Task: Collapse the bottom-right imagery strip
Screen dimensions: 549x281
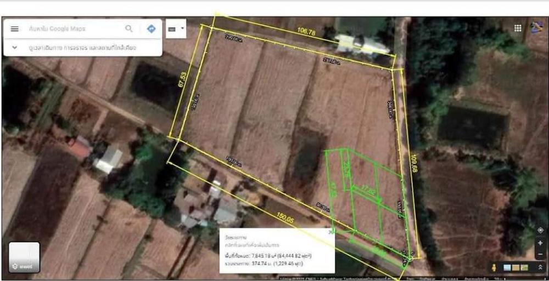Action: (x=539, y=268)
